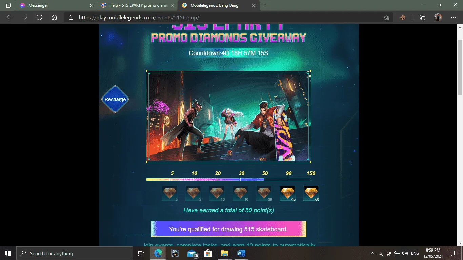This screenshot has height=260, width=463.
Task: View site information lock icon
Action: [x=71, y=17]
